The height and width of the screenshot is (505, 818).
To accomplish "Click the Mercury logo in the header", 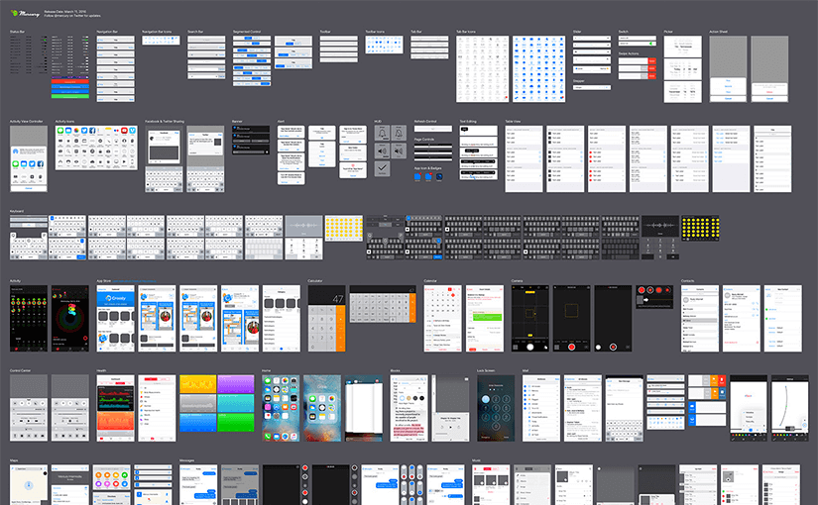I will [x=25, y=14].
